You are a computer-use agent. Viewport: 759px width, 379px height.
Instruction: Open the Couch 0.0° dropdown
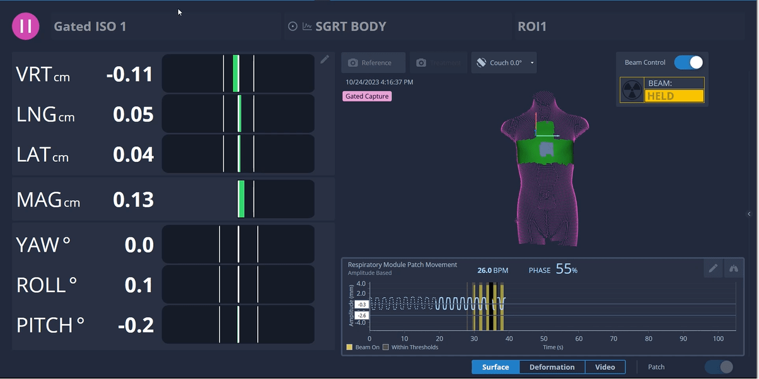point(531,62)
